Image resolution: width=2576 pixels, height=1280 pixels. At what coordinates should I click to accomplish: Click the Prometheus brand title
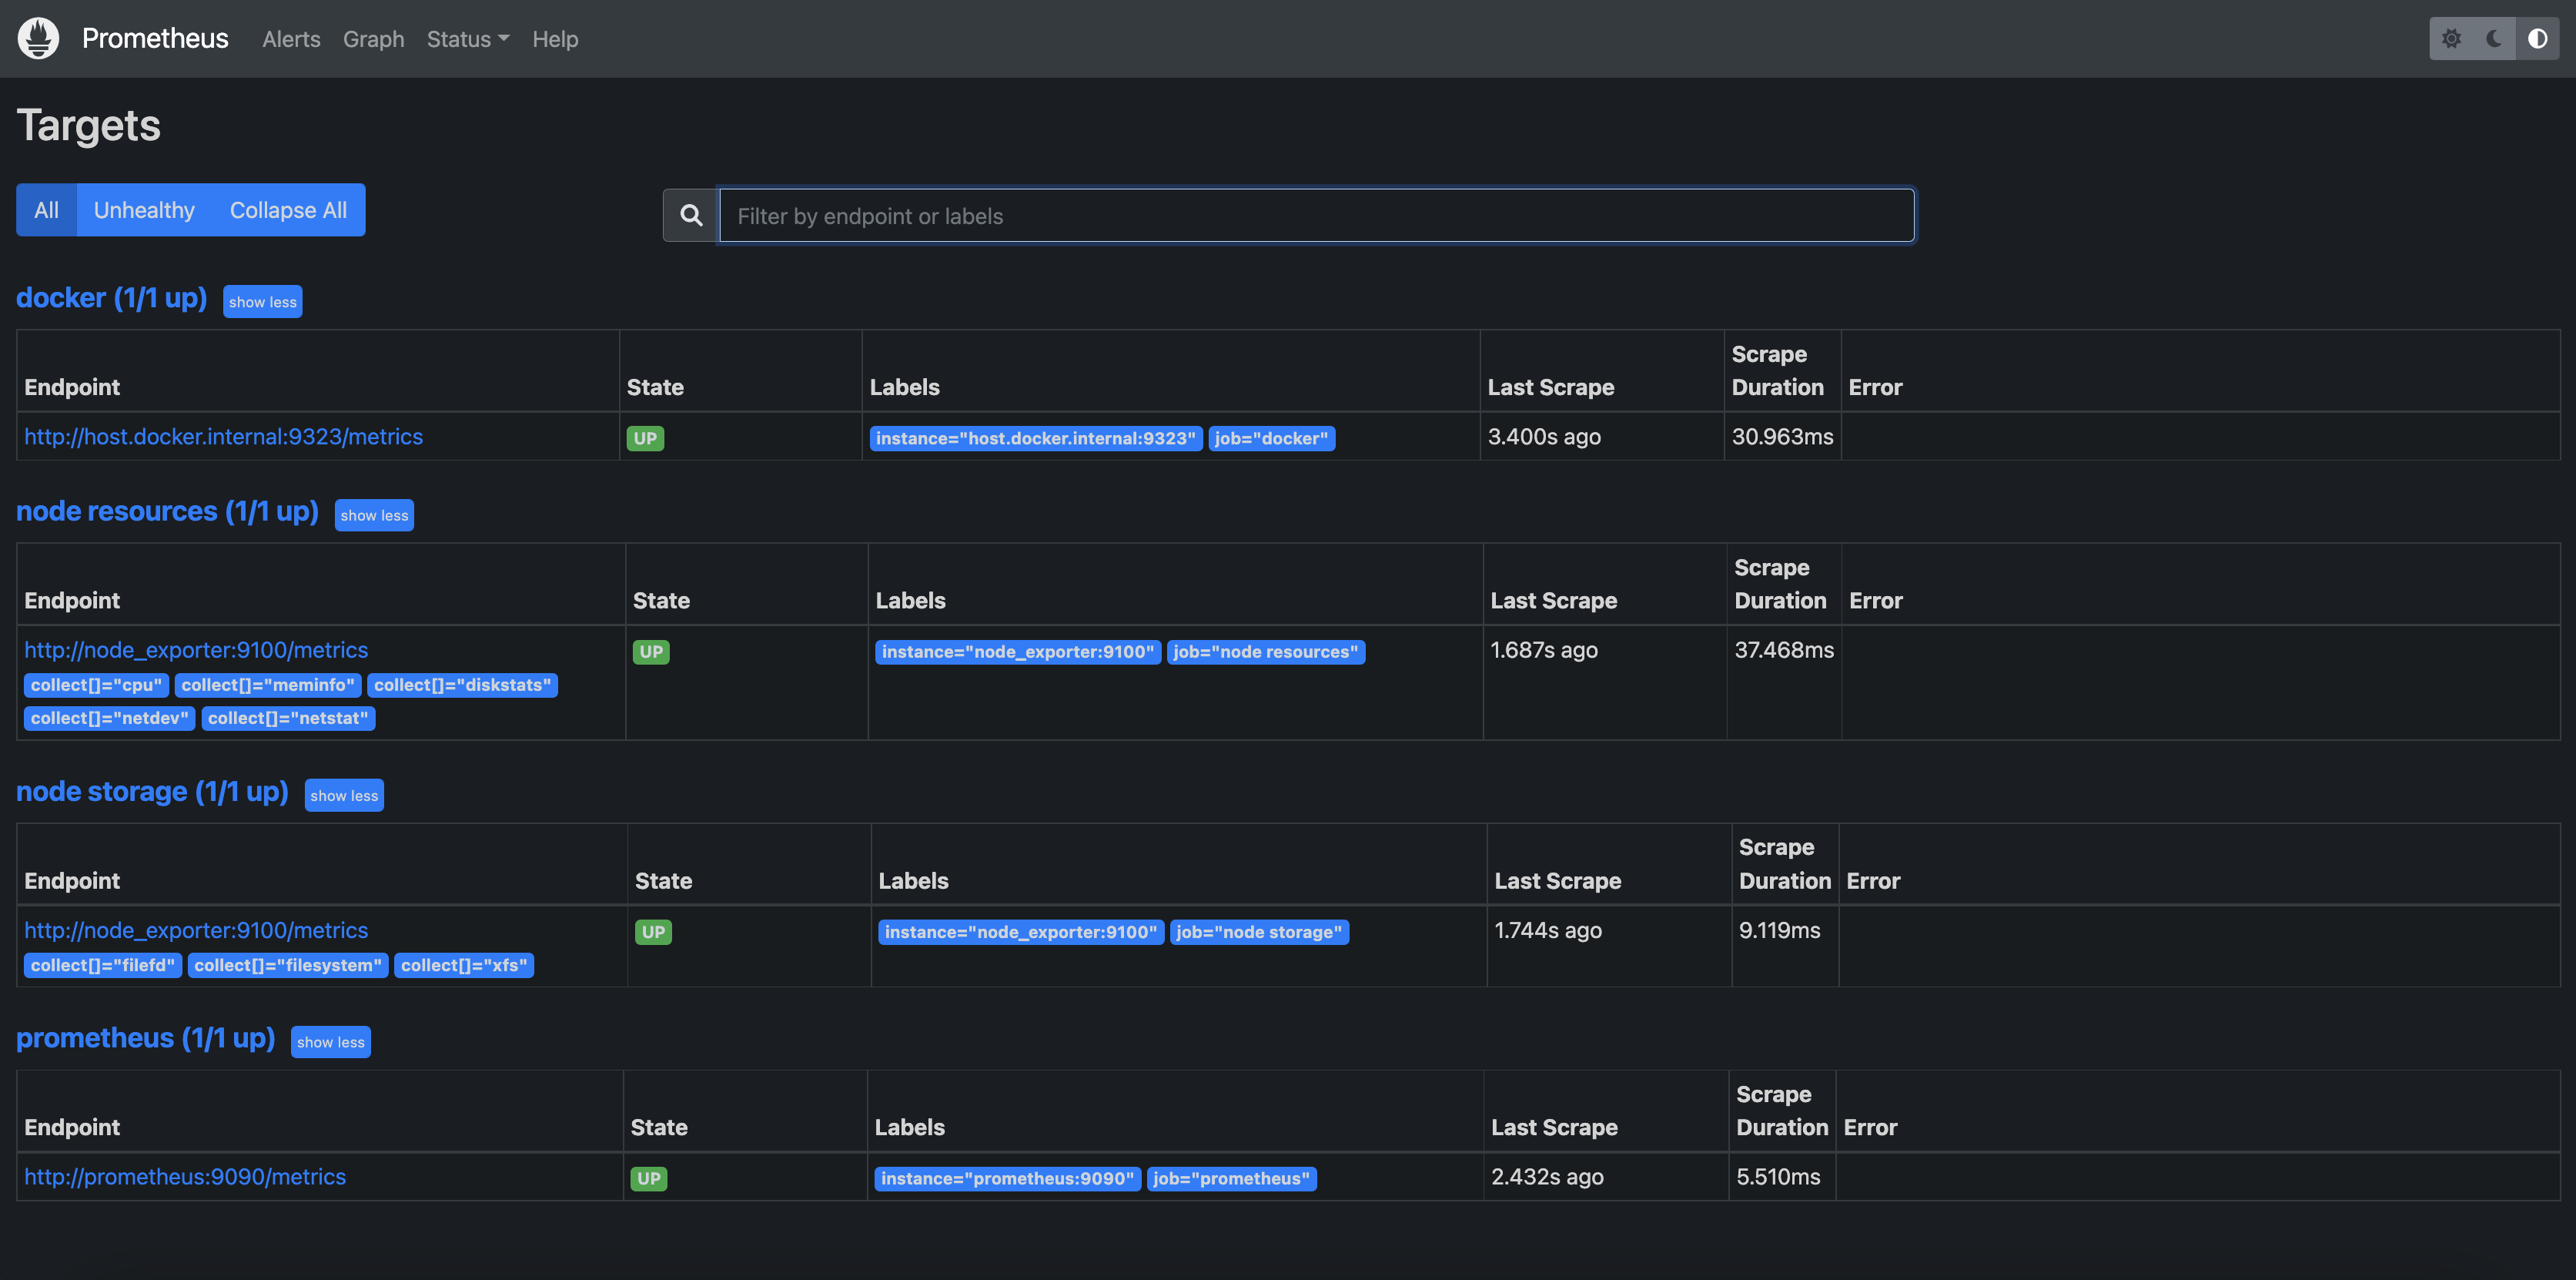click(x=155, y=38)
